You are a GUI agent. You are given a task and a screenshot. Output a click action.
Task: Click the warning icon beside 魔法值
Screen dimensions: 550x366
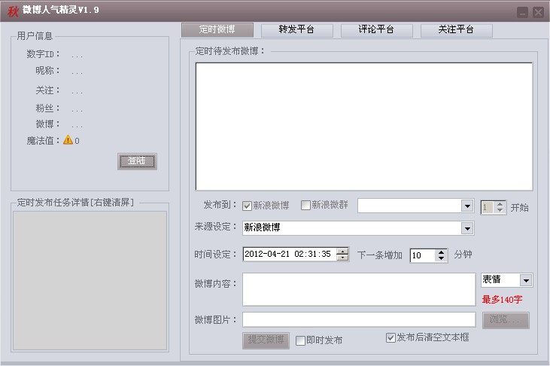[x=68, y=139]
